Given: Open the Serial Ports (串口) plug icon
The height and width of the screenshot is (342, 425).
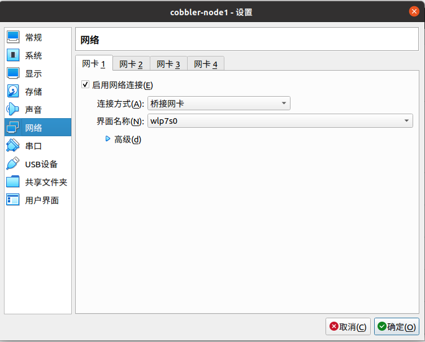Looking at the screenshot, I should [x=13, y=146].
